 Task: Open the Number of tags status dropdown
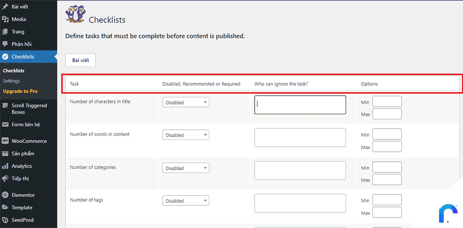point(186,201)
